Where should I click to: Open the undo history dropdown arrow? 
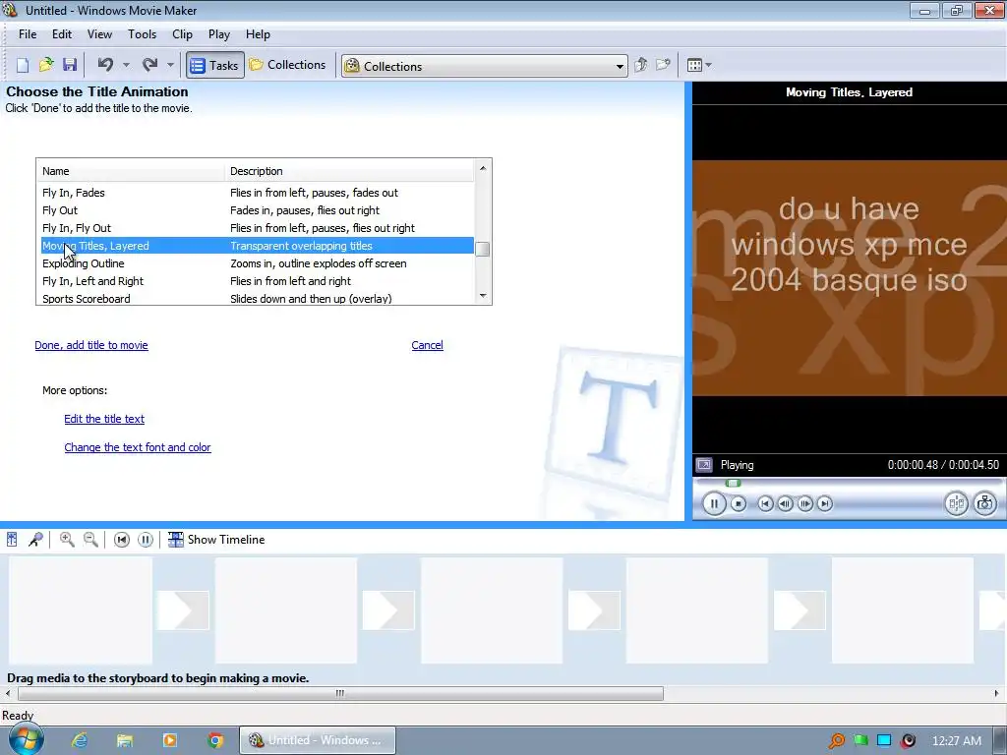pyautogui.click(x=126, y=65)
